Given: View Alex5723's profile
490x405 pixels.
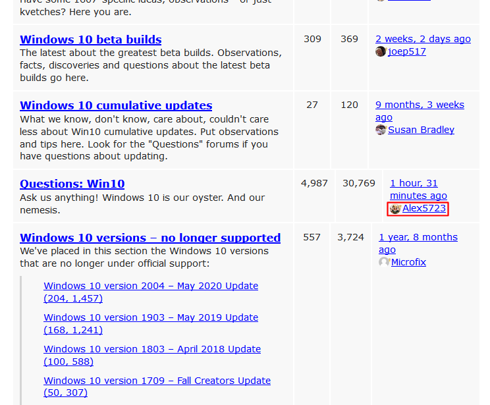Looking at the screenshot, I should [x=424, y=209].
